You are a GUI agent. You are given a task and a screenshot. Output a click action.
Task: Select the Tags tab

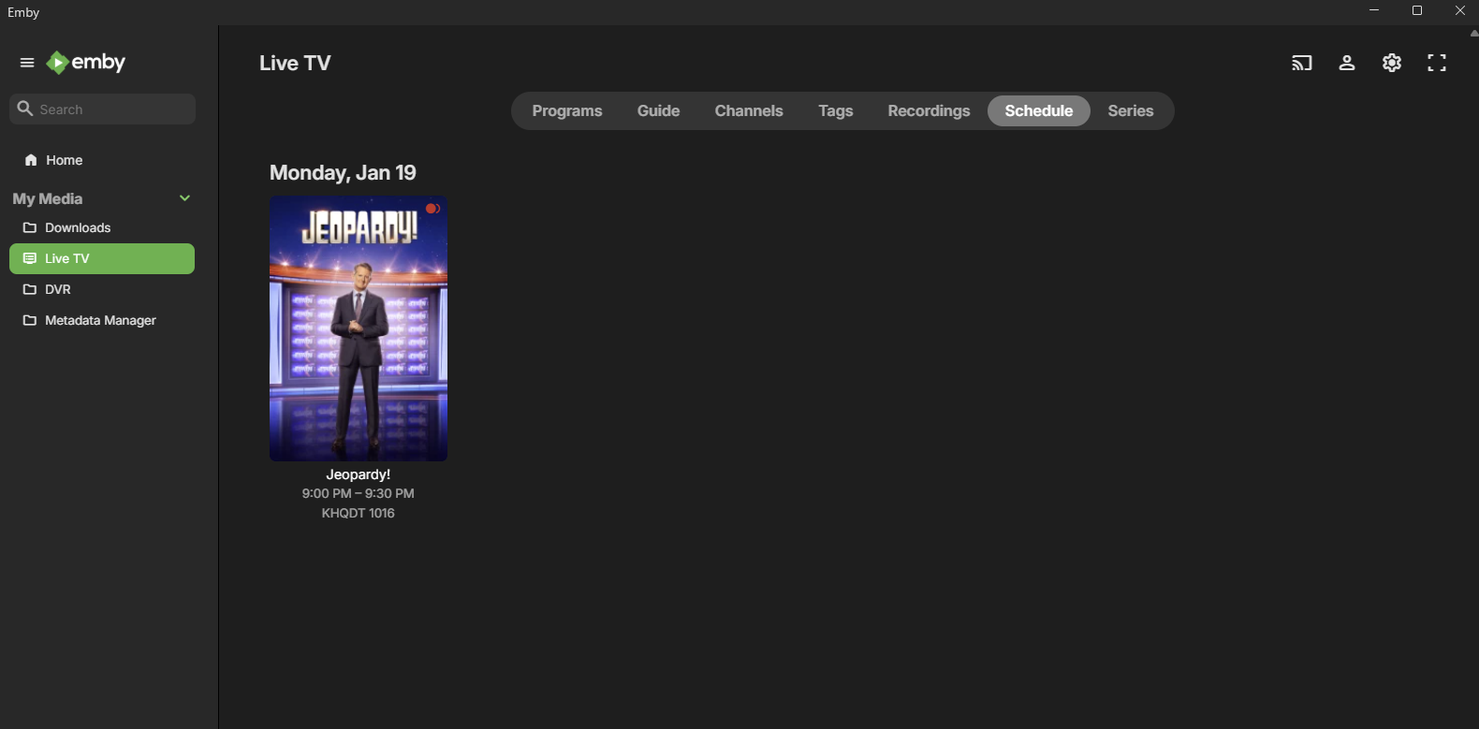(836, 110)
